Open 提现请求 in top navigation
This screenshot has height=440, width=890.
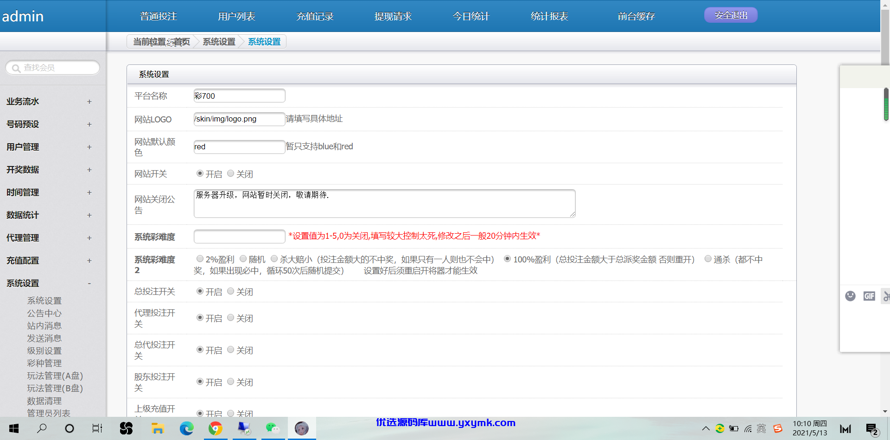coord(393,16)
